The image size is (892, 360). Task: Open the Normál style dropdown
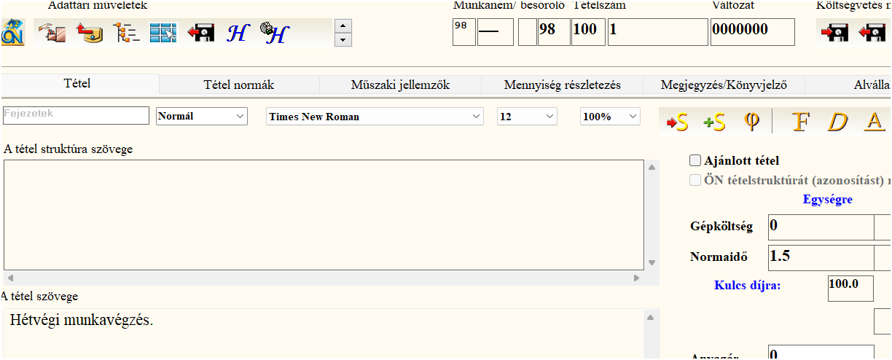tap(202, 117)
